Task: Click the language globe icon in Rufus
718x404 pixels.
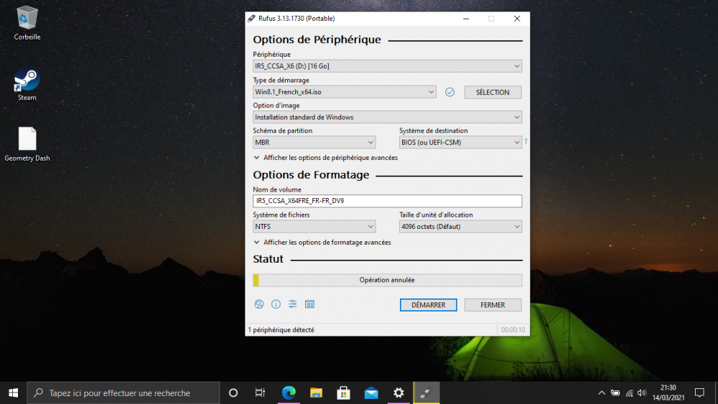Action: [259, 304]
